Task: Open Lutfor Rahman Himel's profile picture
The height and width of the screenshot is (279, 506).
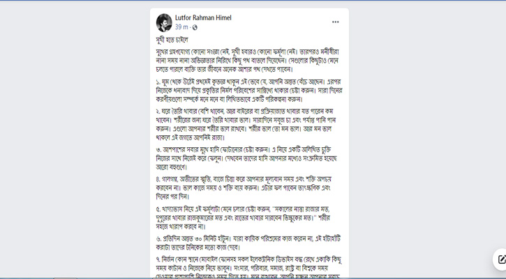Action: tap(164, 22)
